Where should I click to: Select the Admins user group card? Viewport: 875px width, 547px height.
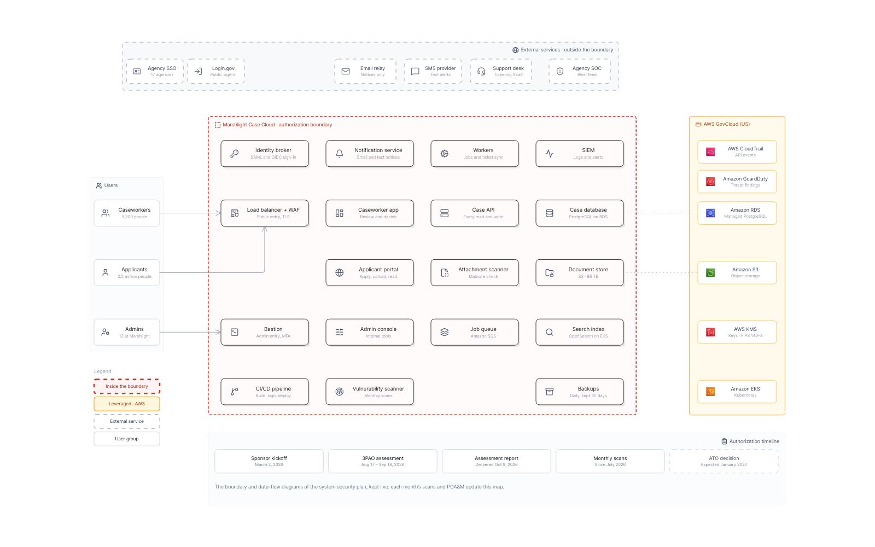127,333
